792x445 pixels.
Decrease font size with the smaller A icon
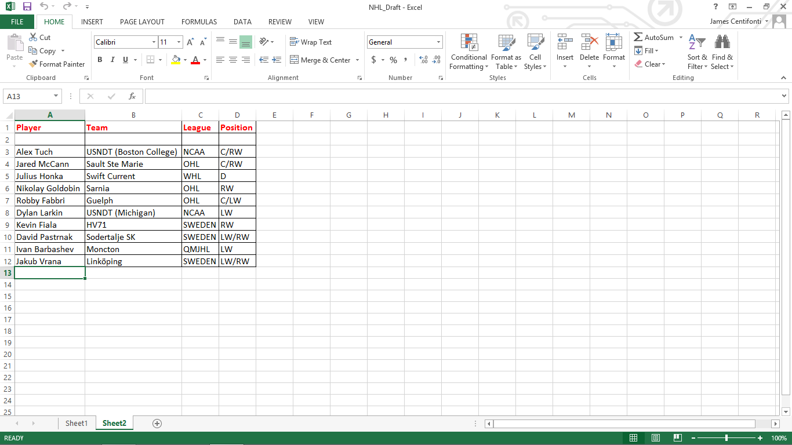[203, 42]
